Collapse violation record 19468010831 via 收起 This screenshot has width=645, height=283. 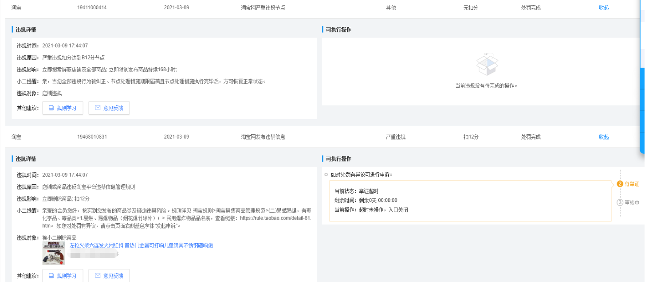[604, 137]
